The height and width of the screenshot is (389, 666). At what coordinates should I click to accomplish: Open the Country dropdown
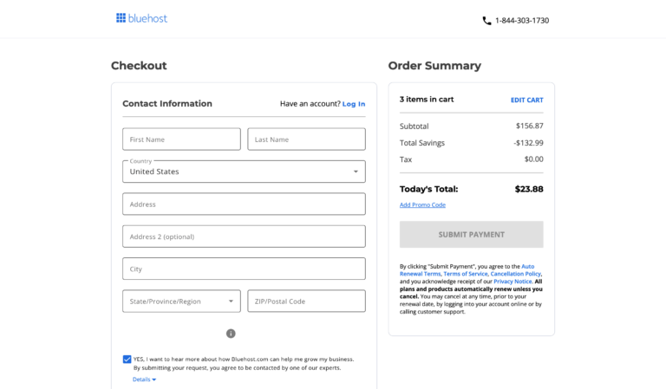pyautogui.click(x=244, y=172)
